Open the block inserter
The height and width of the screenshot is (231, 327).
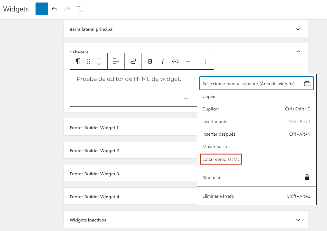click(42, 9)
